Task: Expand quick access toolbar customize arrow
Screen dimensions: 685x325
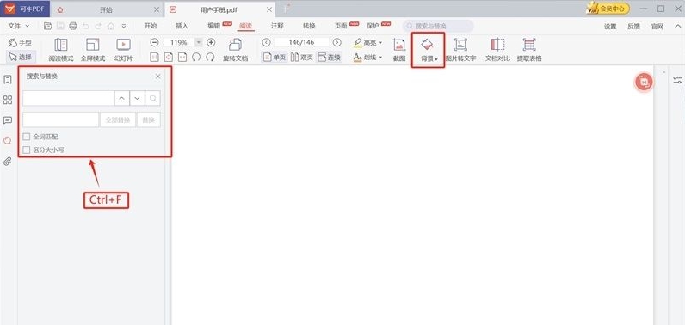Action: click(124, 26)
